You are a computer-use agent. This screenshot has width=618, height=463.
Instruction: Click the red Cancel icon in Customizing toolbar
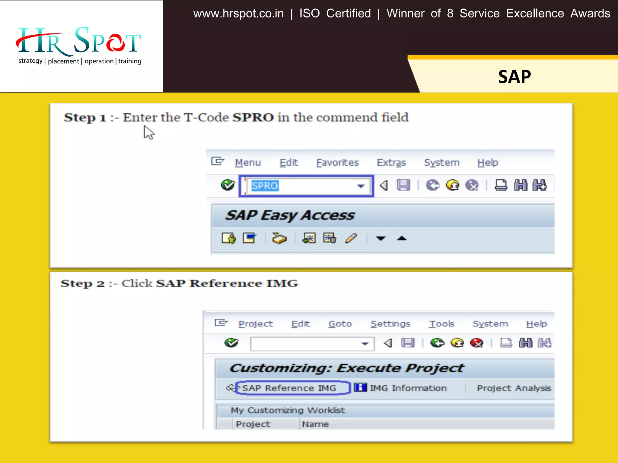coord(477,343)
